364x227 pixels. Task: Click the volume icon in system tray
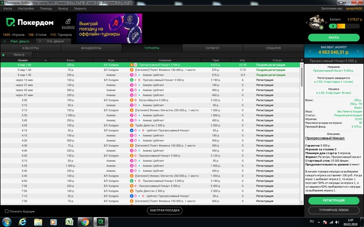[337, 222]
